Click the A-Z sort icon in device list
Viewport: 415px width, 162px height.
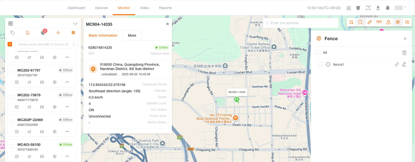[28, 33]
